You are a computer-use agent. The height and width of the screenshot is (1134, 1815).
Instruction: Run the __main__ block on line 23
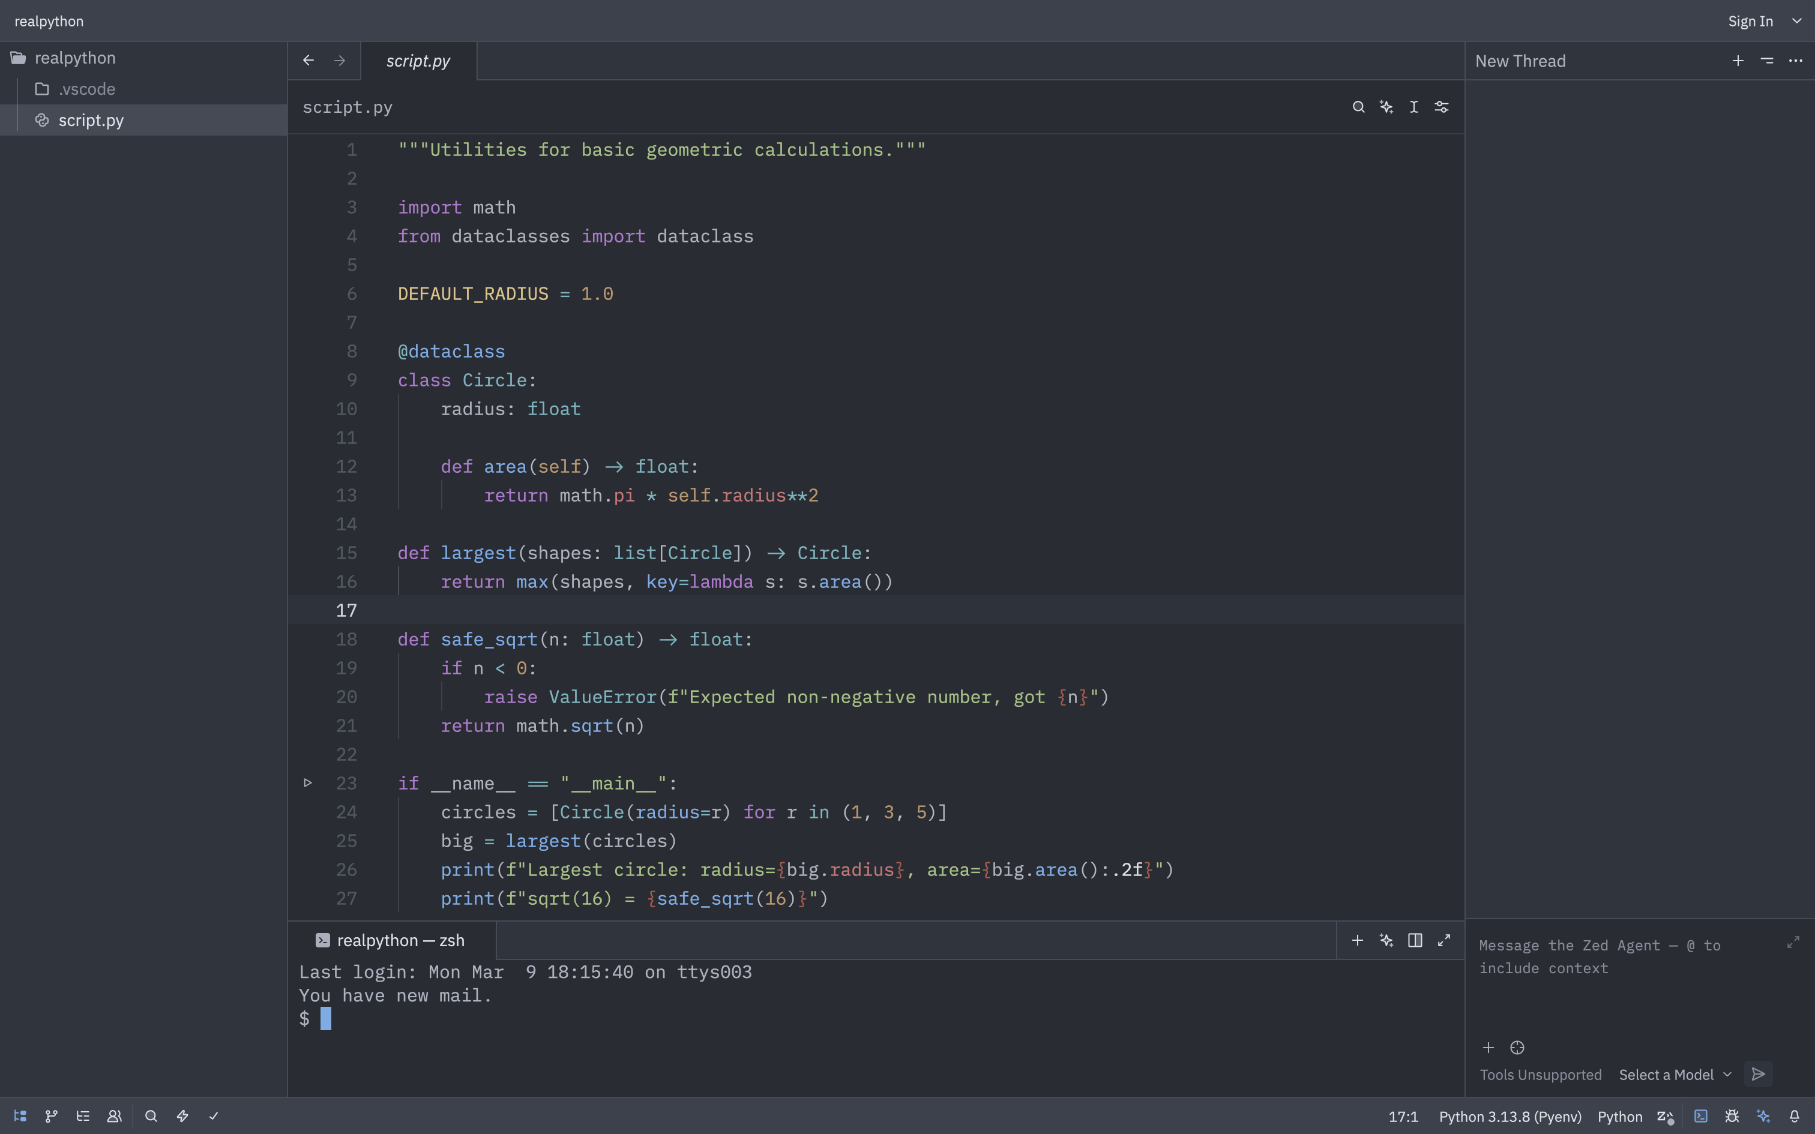click(307, 783)
